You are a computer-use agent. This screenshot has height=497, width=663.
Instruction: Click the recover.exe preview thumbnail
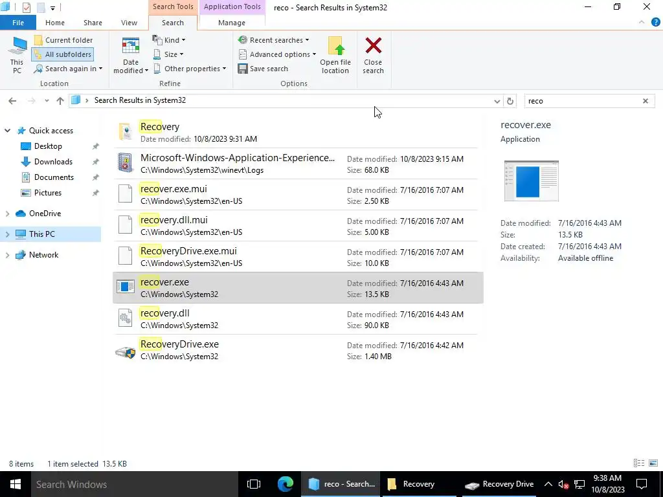click(532, 181)
